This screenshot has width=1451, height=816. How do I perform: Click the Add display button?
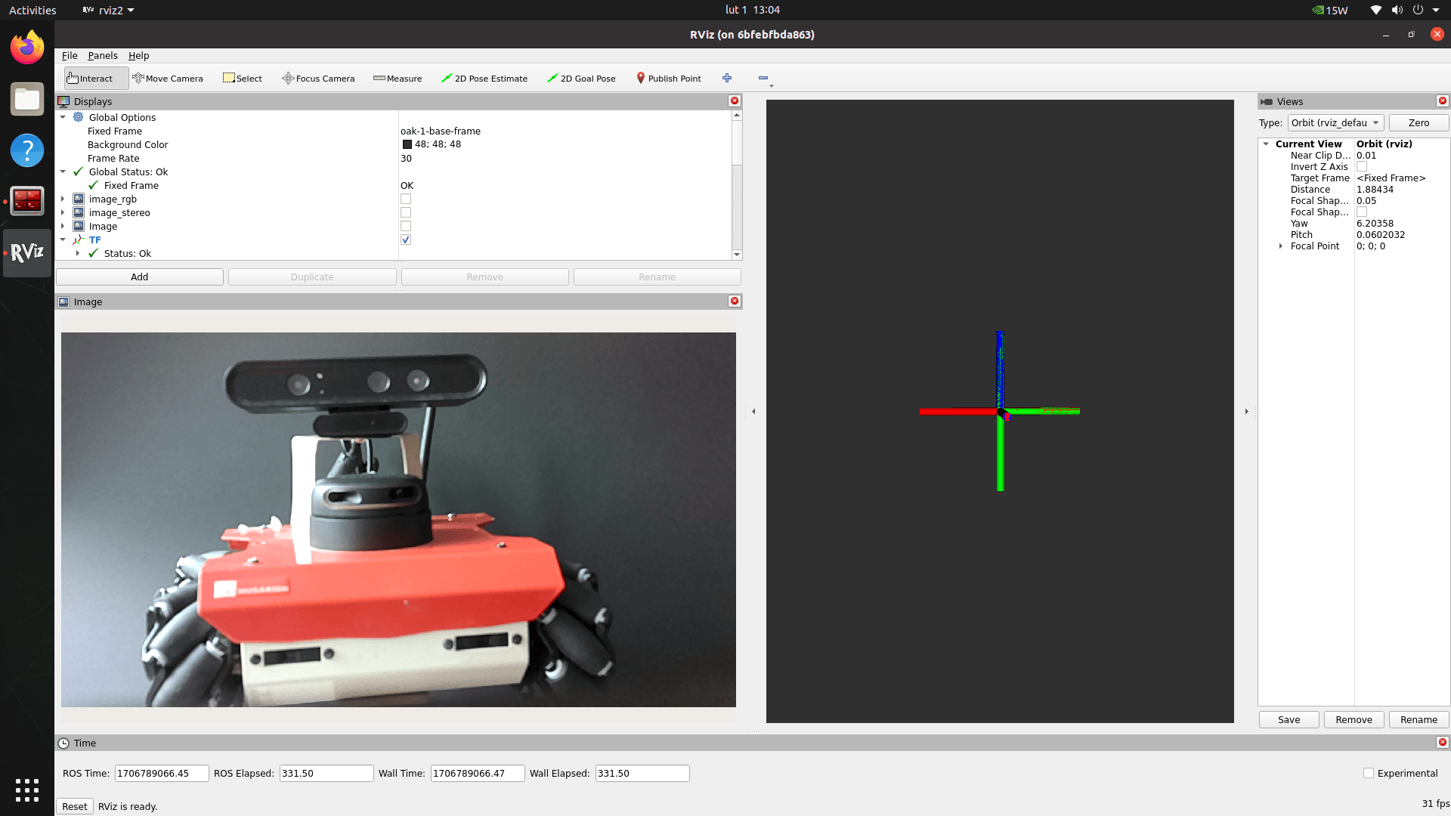140,277
